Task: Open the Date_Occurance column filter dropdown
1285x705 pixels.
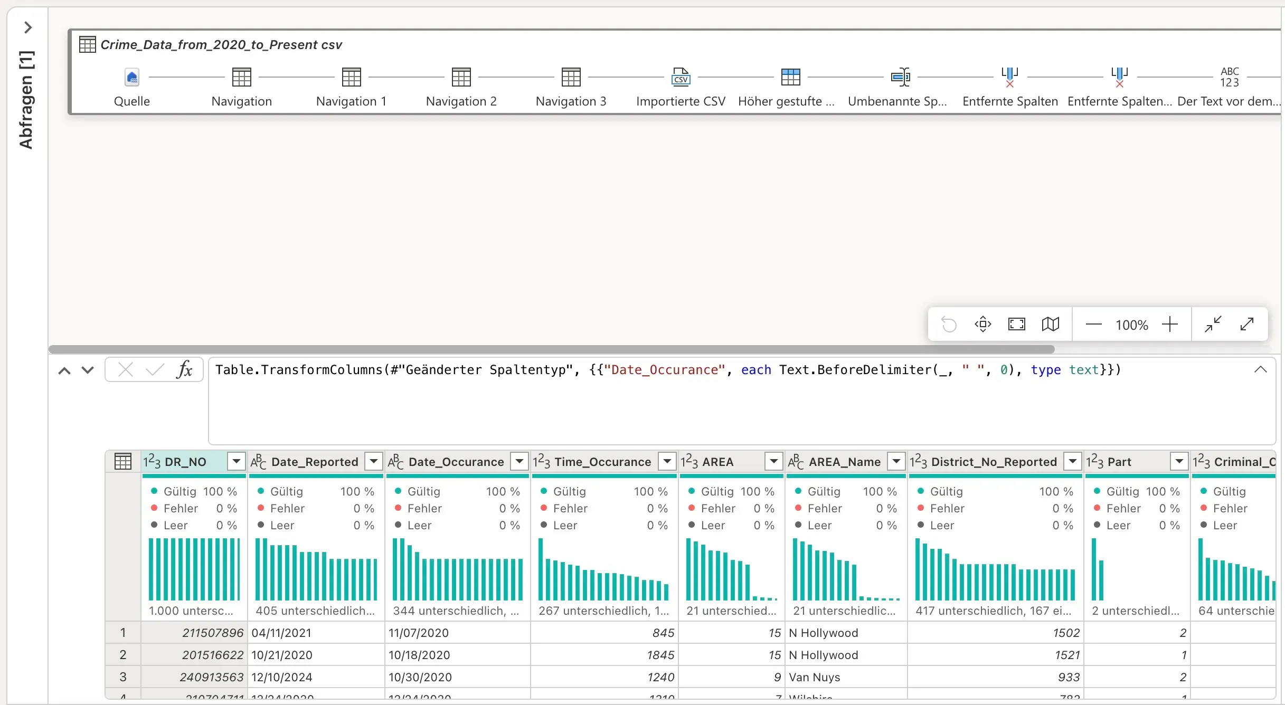Action: point(518,461)
